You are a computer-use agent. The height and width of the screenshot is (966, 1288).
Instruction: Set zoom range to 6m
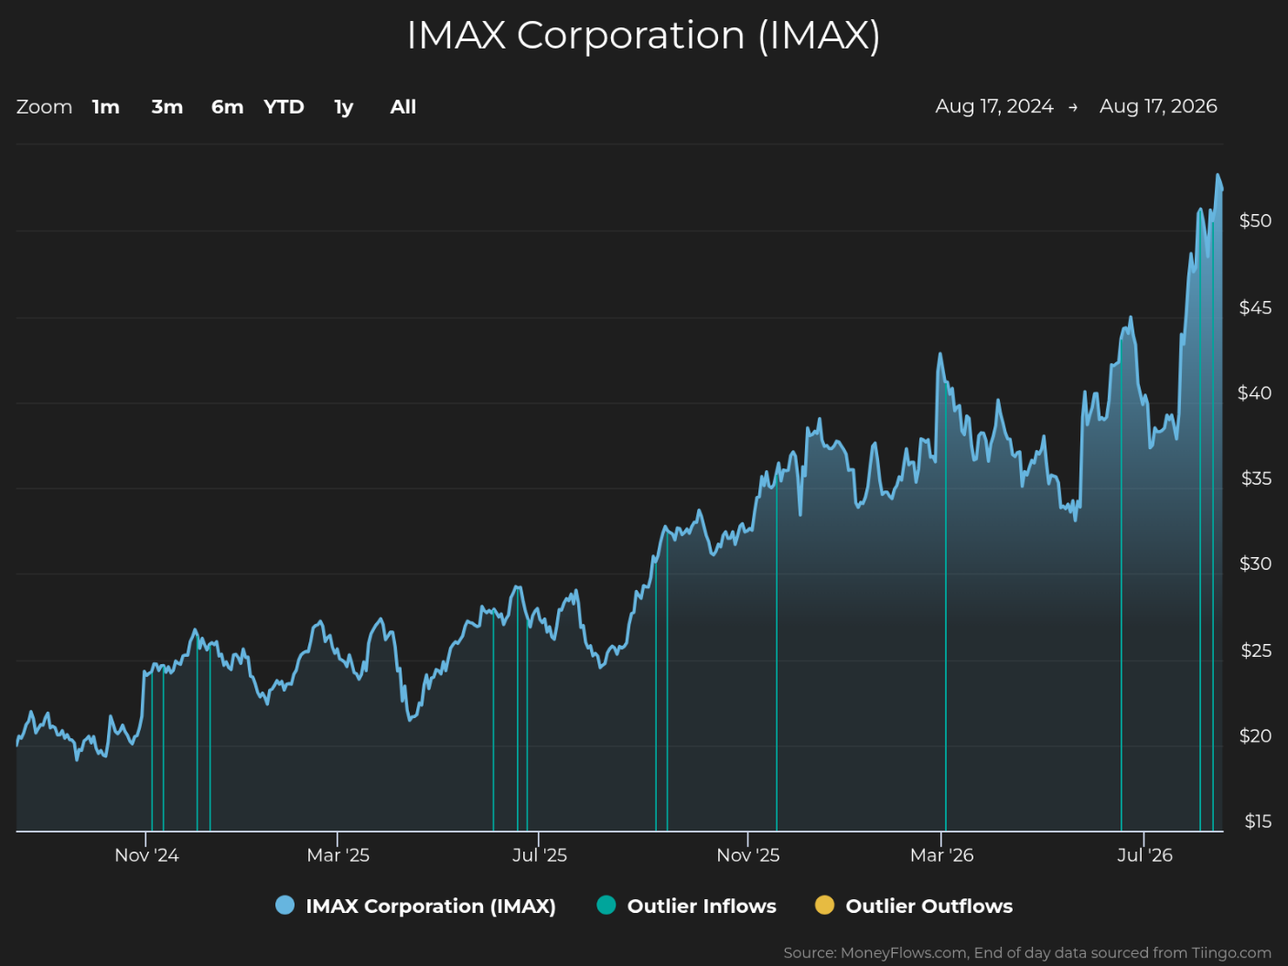(x=228, y=107)
